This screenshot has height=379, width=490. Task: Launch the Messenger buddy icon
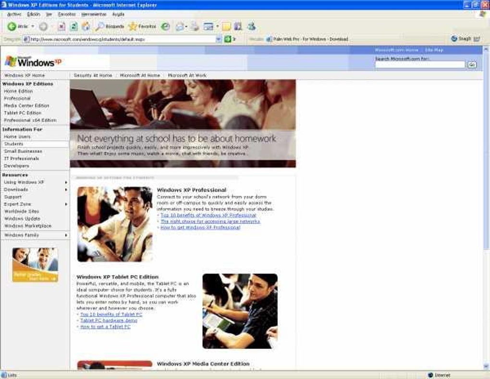(x=252, y=26)
